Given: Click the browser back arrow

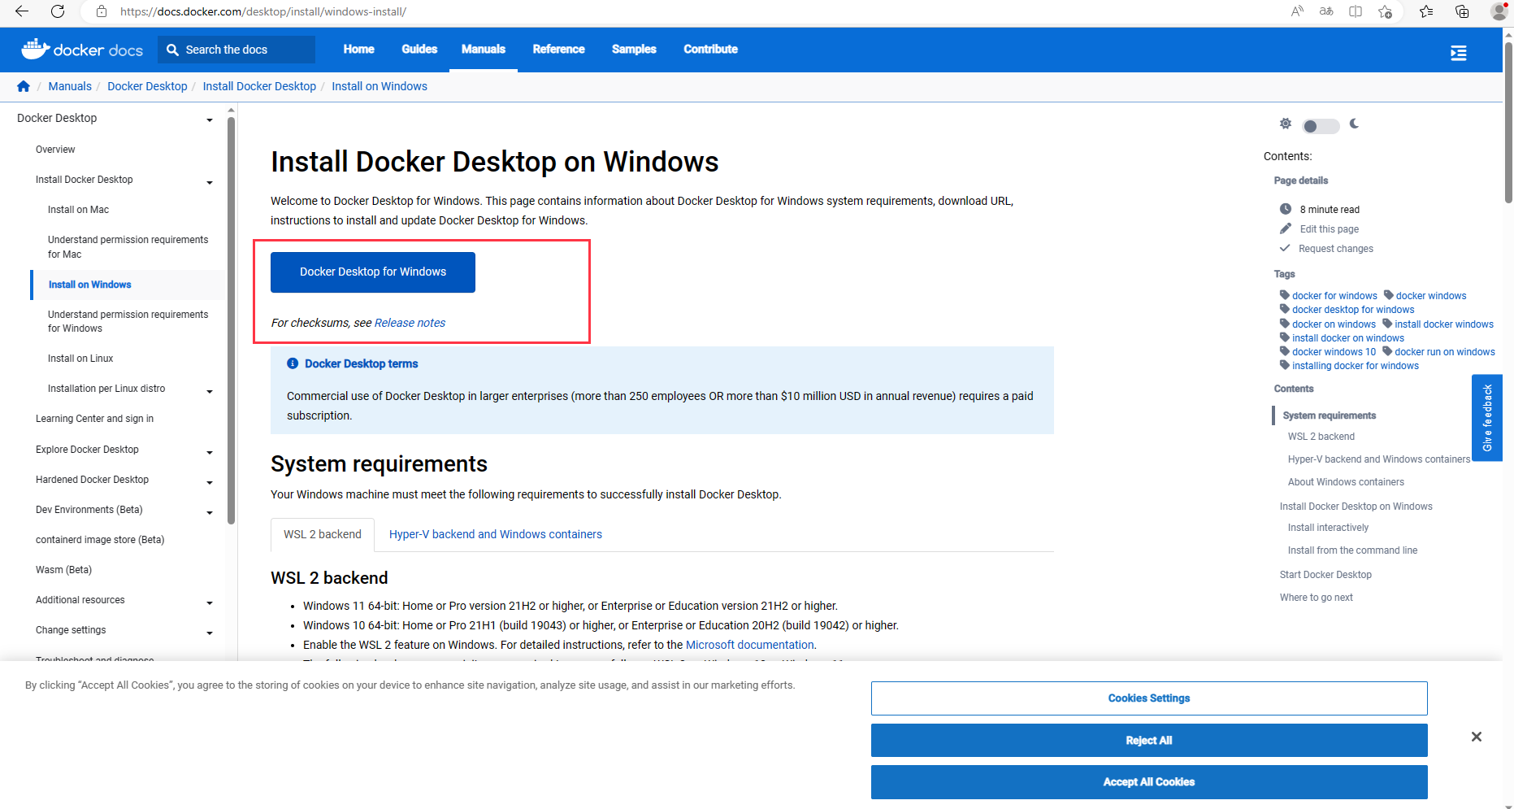Looking at the screenshot, I should point(22,11).
